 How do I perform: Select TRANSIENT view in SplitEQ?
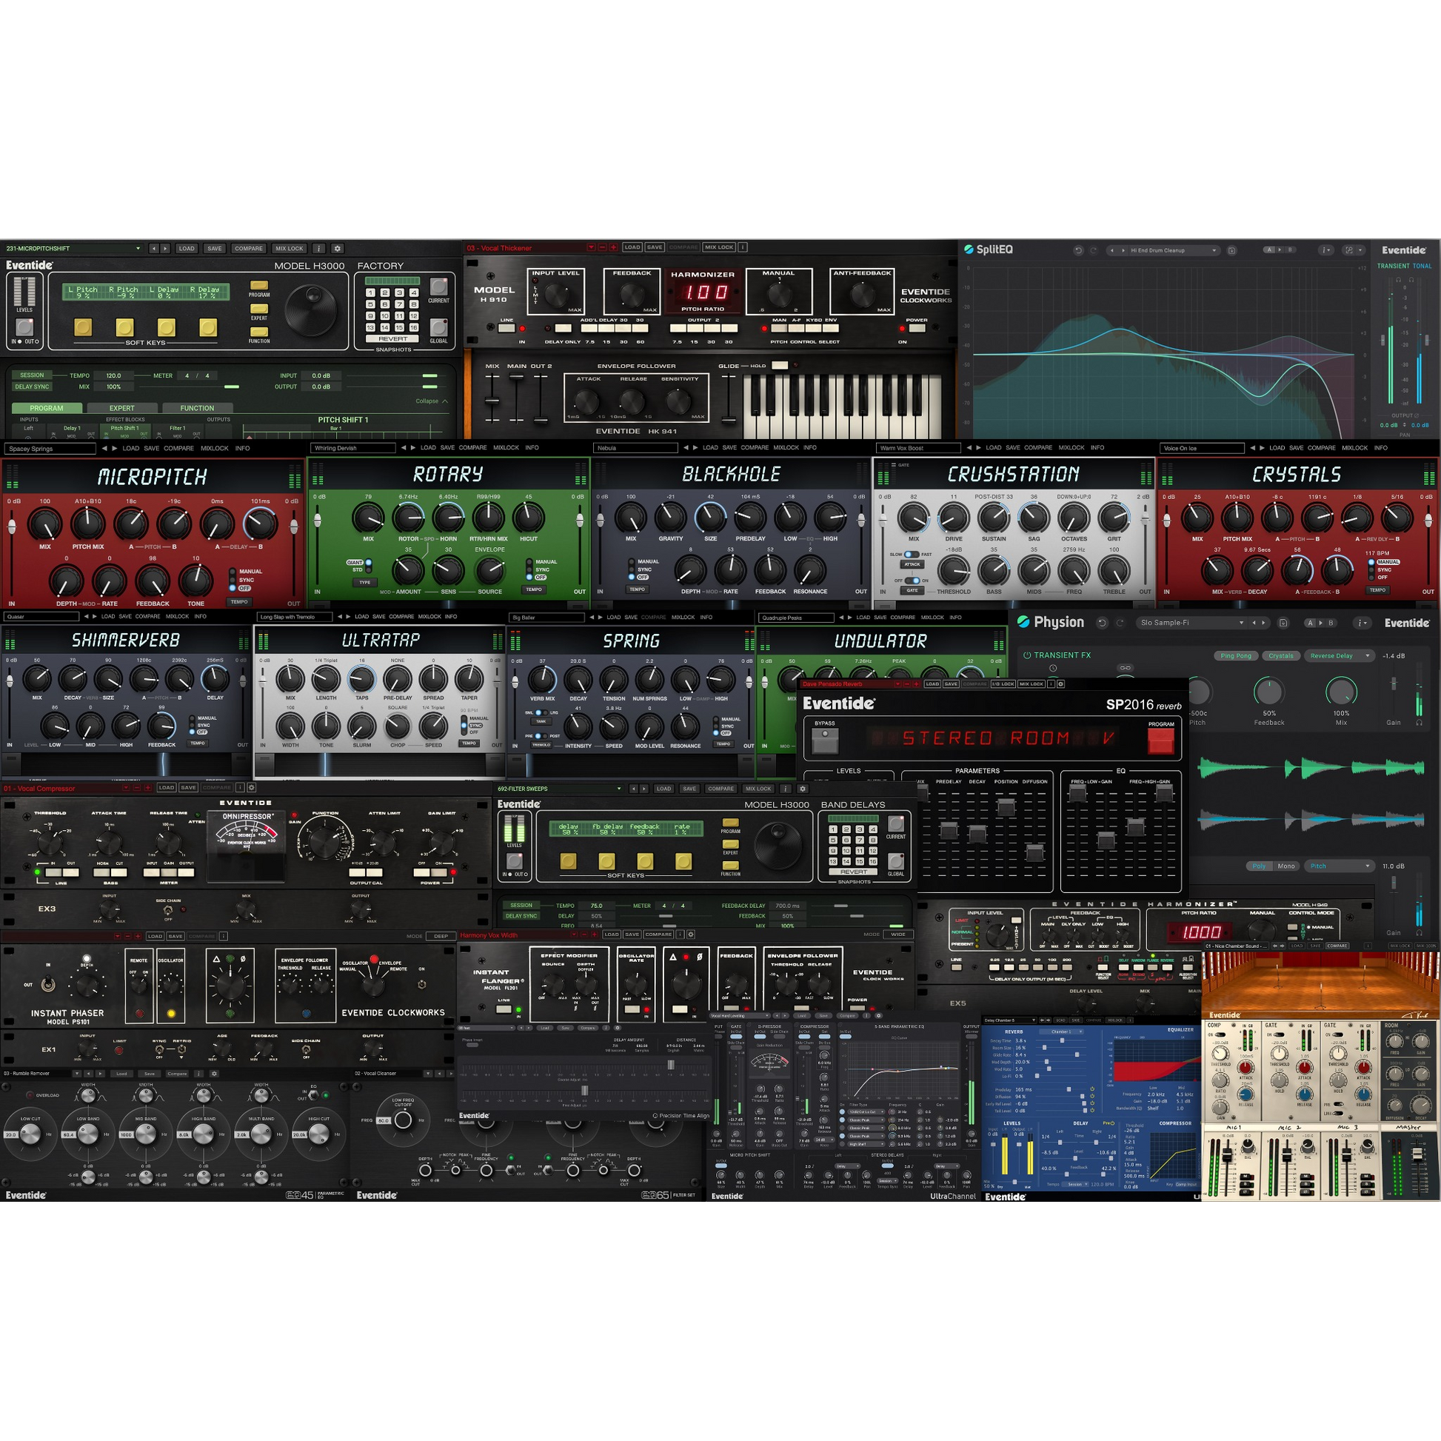pyautogui.click(x=1393, y=267)
